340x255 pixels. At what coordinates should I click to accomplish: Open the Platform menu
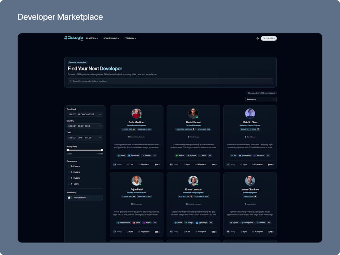pyautogui.click(x=92, y=38)
